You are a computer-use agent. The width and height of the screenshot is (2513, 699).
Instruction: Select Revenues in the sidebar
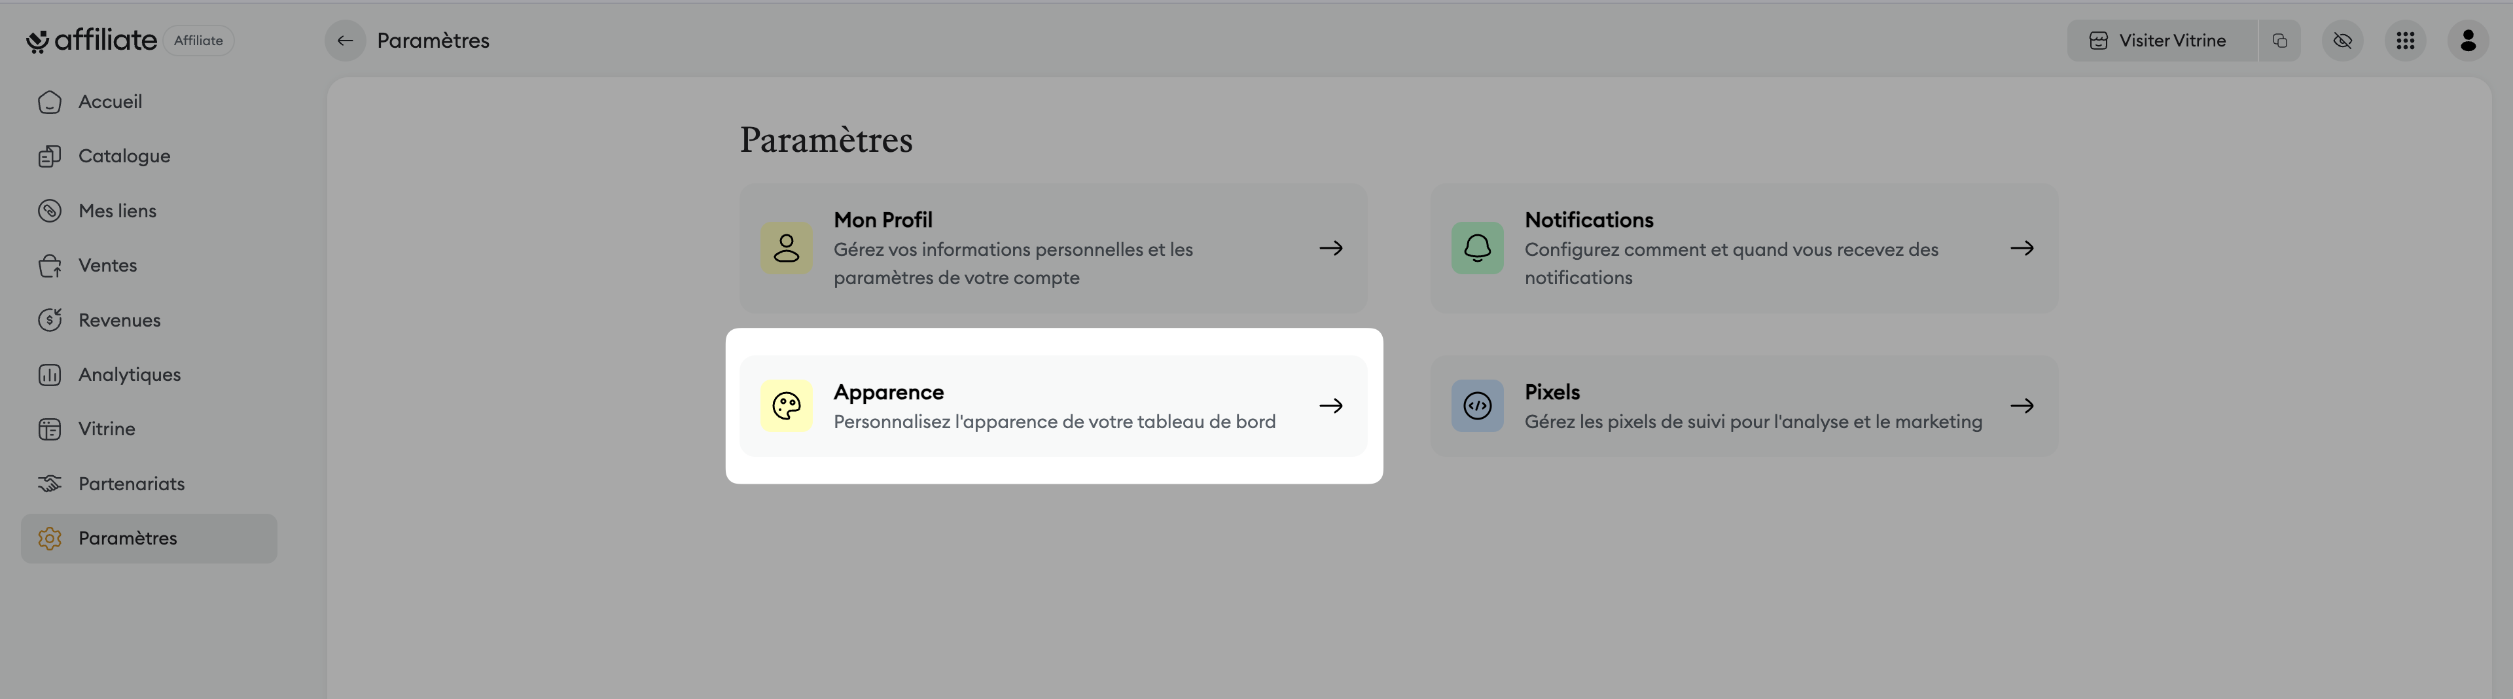tap(119, 320)
